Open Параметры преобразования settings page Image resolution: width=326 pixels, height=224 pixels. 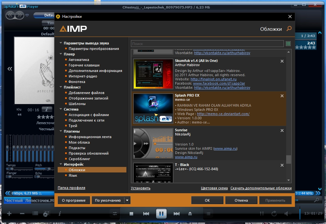click(x=94, y=49)
